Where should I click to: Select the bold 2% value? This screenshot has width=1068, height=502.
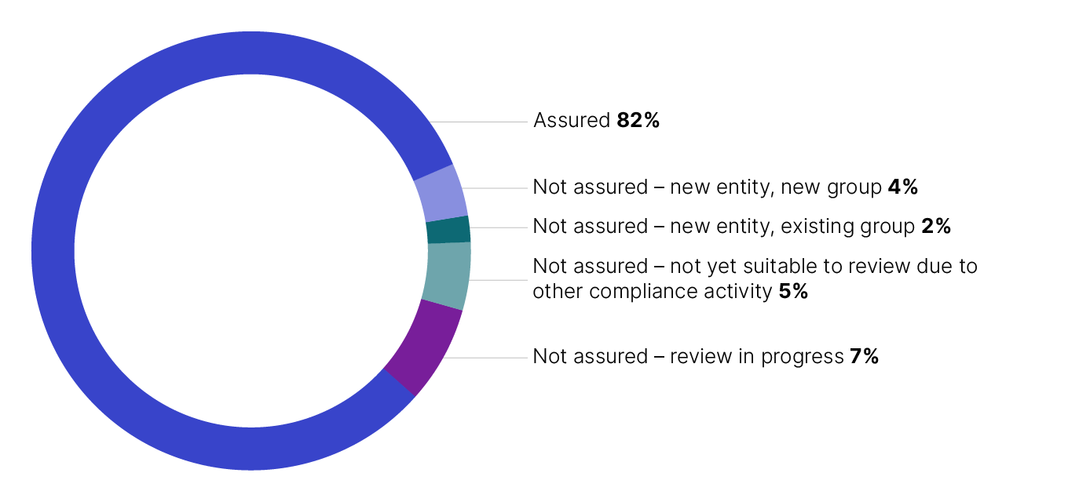(935, 227)
